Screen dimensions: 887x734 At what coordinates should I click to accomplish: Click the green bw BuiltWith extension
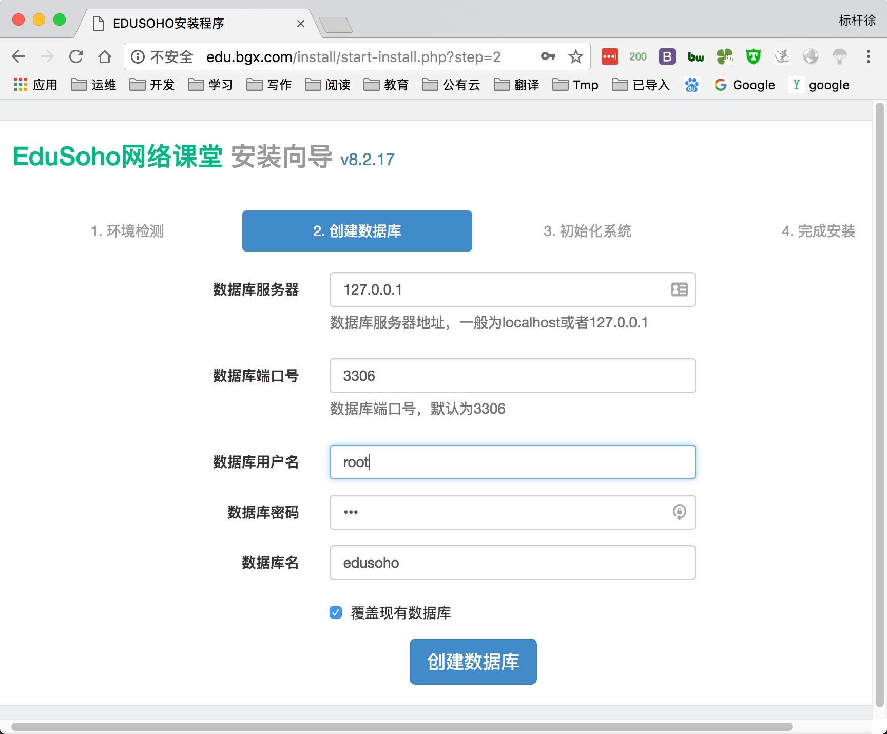[696, 56]
